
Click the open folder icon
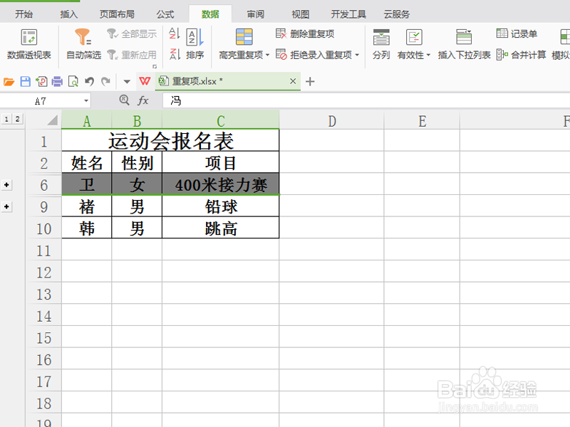(x=9, y=82)
